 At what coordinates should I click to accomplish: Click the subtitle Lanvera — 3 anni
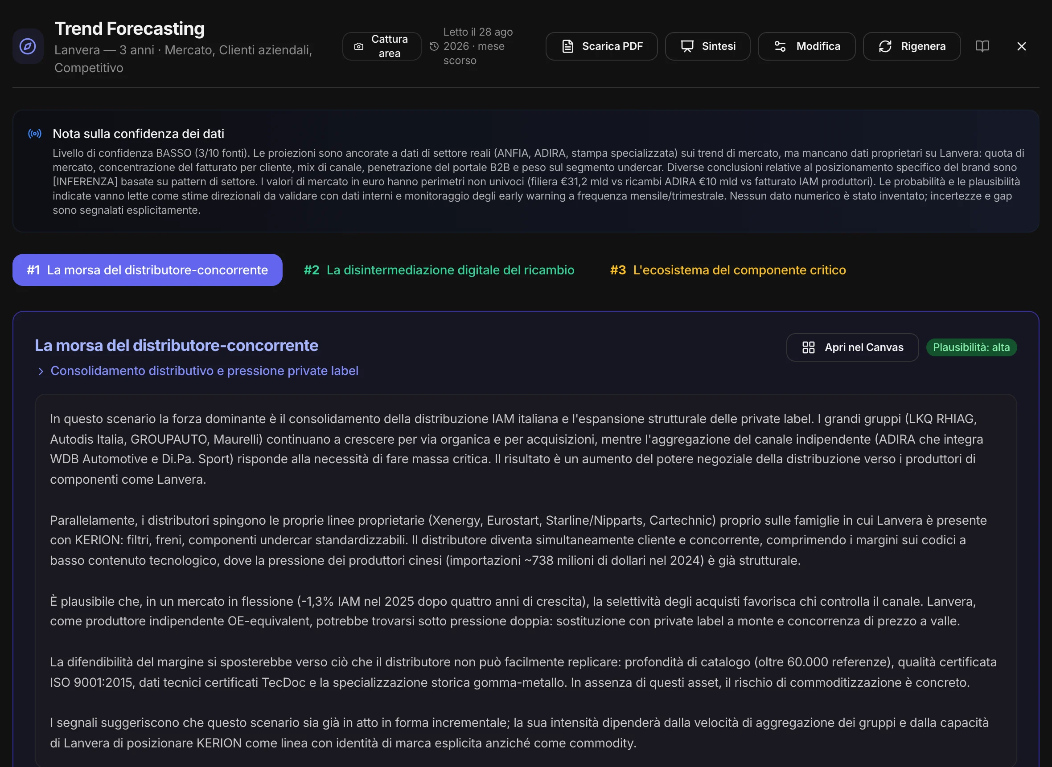pos(183,59)
